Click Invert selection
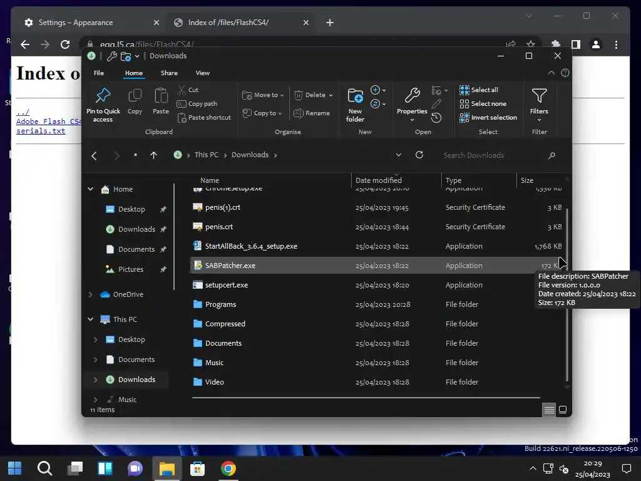The height and width of the screenshot is (481, 641). [488, 118]
